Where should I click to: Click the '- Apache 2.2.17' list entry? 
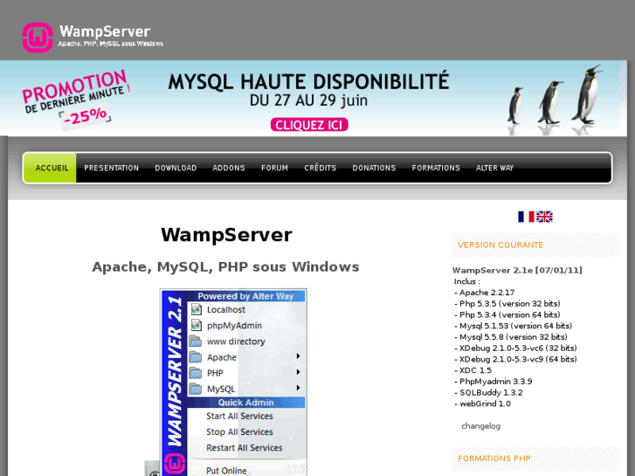[x=485, y=293]
